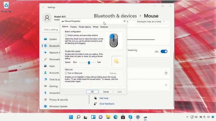Open Recycle Bin on desktop
Image resolution: width=216 pixels, height=121 pixels.
6,7
